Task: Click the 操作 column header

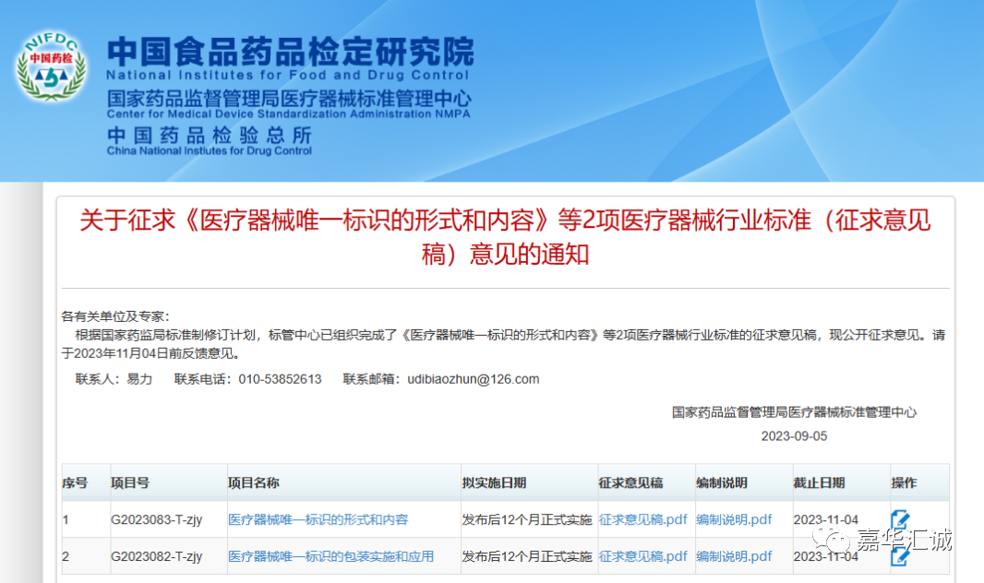Action: click(904, 483)
